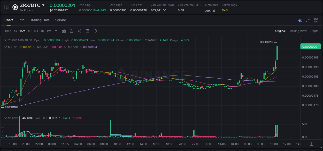Click the ZRX token logo
This screenshot has width=323, height=151.
pos(15,7)
